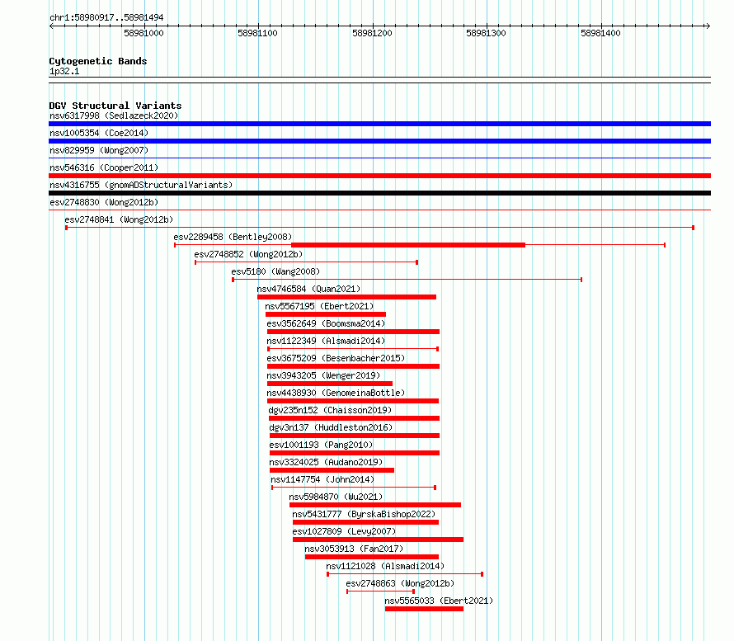The width and height of the screenshot is (734, 641).
Task: Click the thick red esv2289458 bar
Action: (408, 245)
